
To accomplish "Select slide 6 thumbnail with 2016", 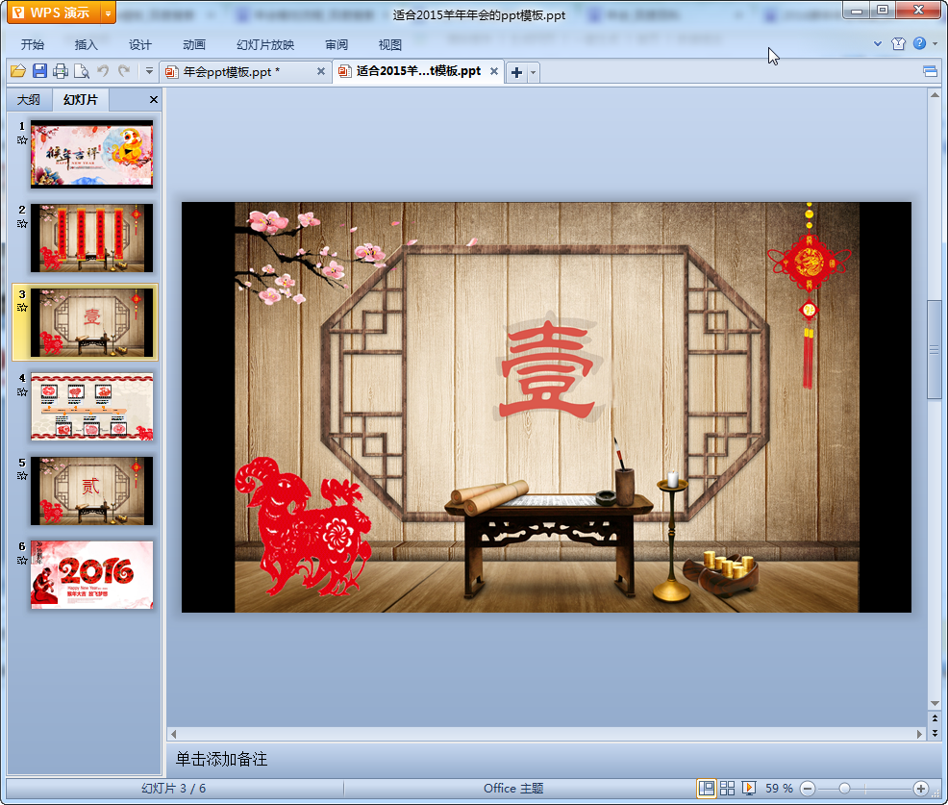I will point(92,574).
